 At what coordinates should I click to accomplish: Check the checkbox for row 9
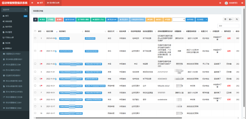click(35, 106)
